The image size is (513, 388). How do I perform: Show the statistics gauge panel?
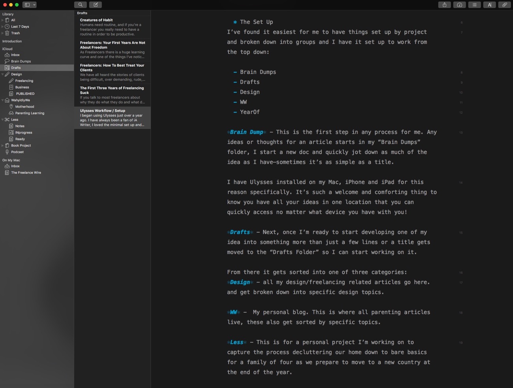coord(460,5)
